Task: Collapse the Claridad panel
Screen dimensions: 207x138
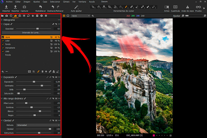Action: click(x=2, y=121)
